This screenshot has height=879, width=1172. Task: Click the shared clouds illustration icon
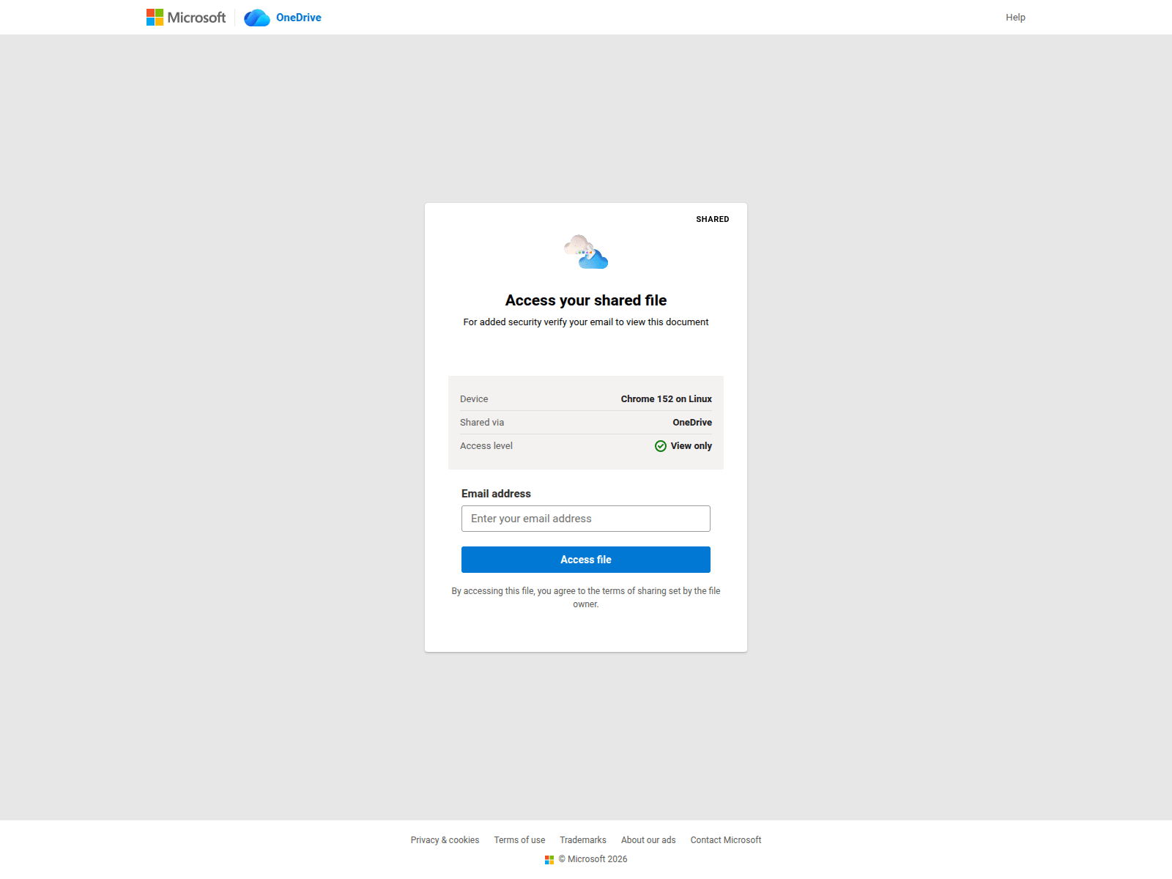[586, 252]
